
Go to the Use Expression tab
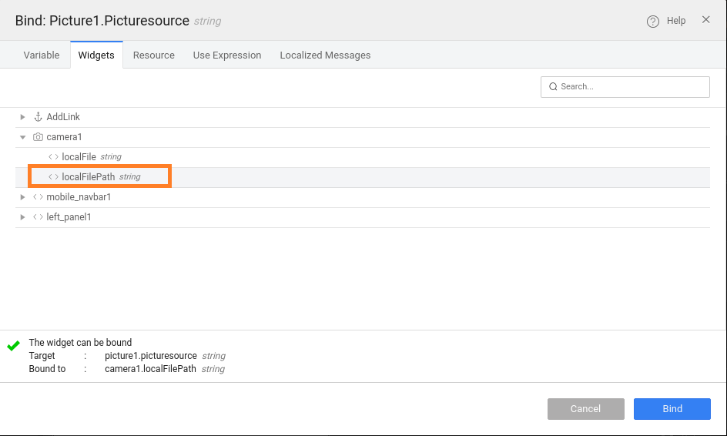227,55
